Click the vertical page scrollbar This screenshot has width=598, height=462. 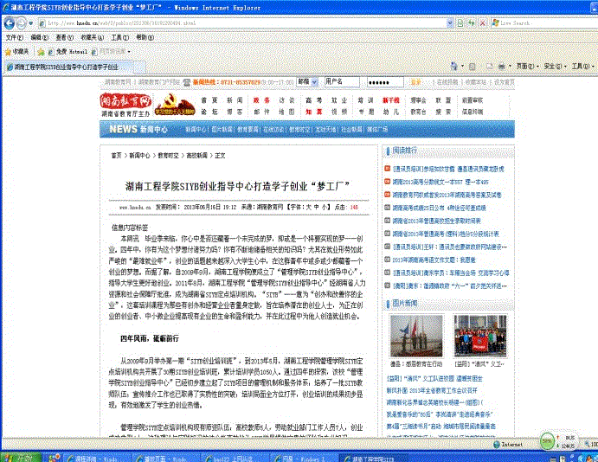[591, 260]
